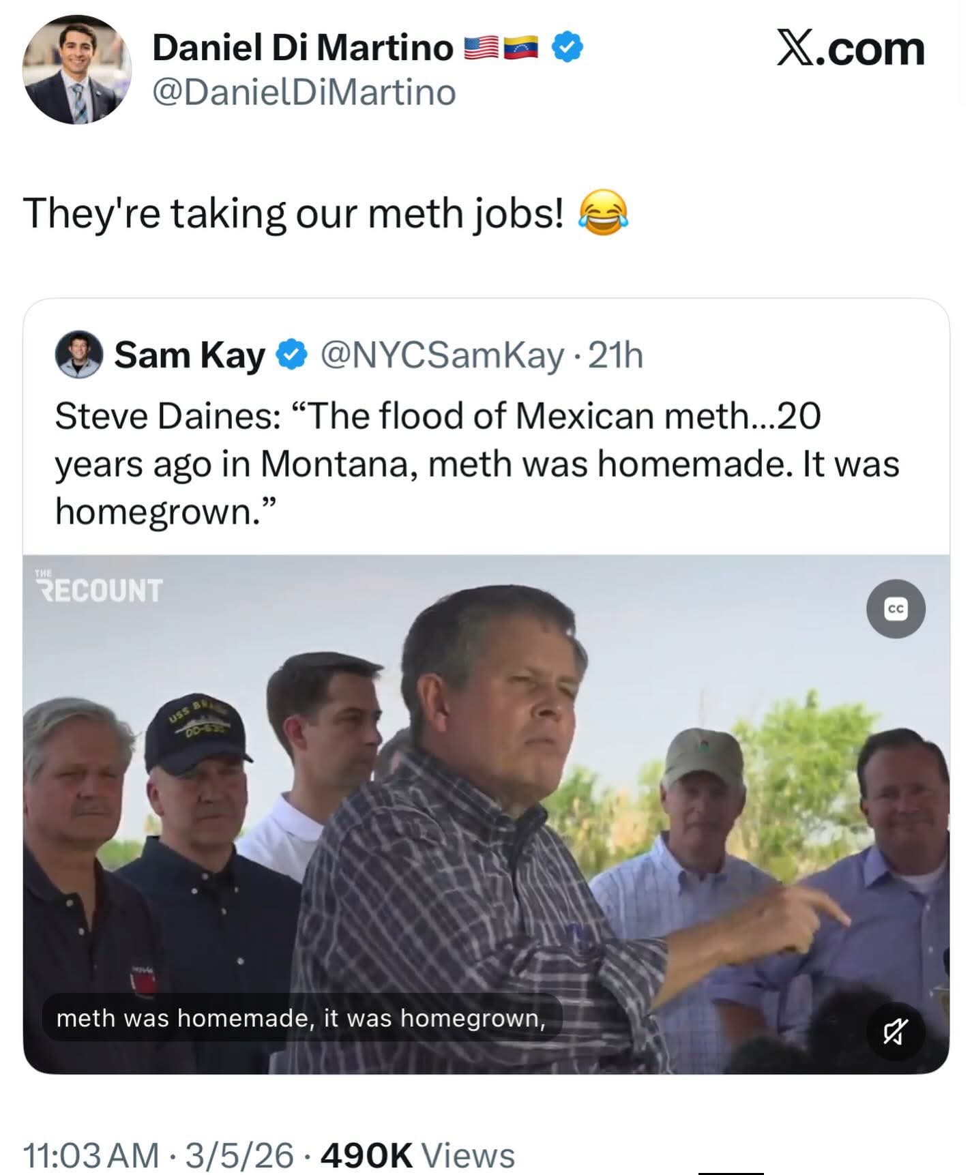Open the @DanielDiMartino handle link
This screenshot has width=972, height=1175.
(x=304, y=93)
